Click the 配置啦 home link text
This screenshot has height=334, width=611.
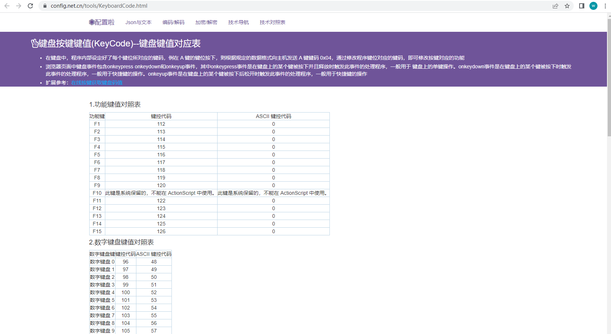[105, 22]
